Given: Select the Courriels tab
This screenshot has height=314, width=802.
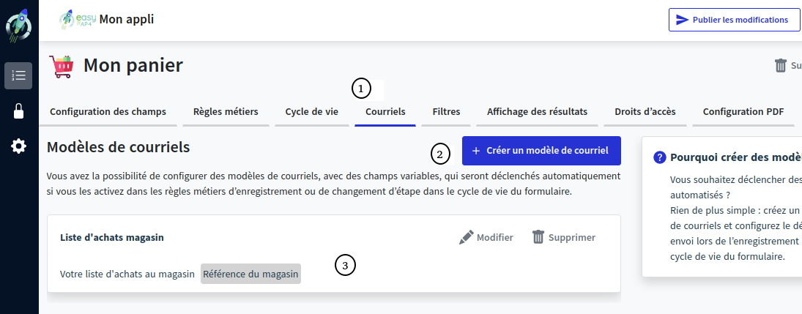Looking at the screenshot, I should [385, 112].
